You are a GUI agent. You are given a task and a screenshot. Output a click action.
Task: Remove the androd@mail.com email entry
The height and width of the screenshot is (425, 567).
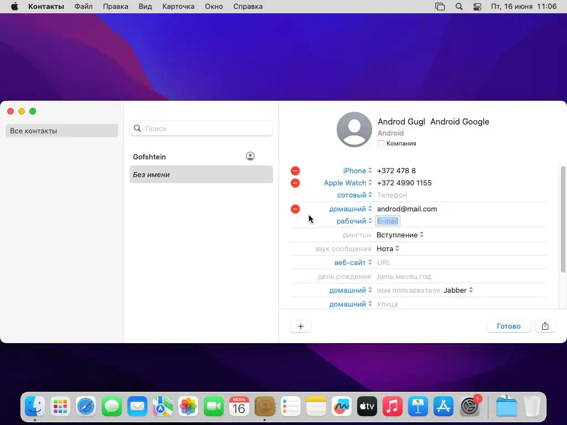click(x=295, y=209)
